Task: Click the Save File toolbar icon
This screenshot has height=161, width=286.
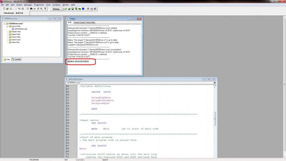Action: [x=11, y=9]
